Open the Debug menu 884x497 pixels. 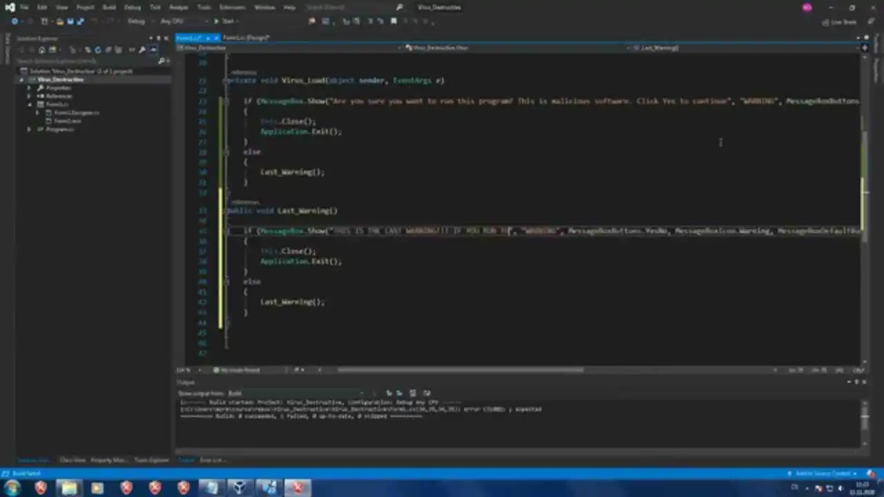coord(133,7)
